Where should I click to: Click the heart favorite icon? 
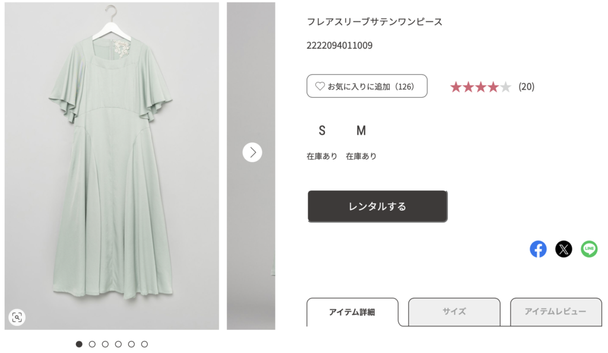click(319, 87)
